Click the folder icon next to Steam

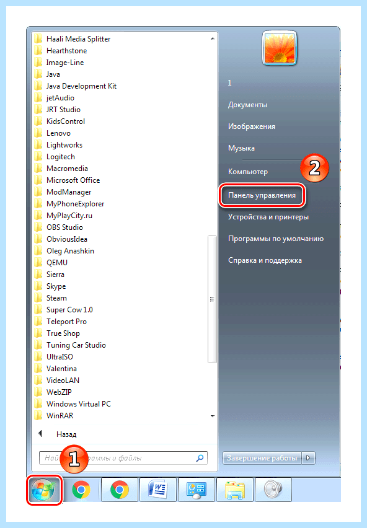38,298
